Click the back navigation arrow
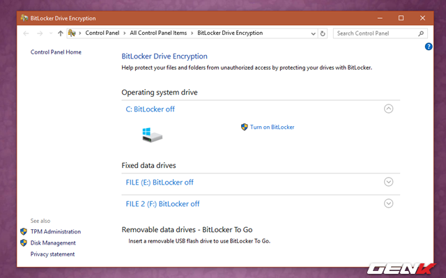This screenshot has height=278, width=446. pyautogui.click(x=26, y=33)
